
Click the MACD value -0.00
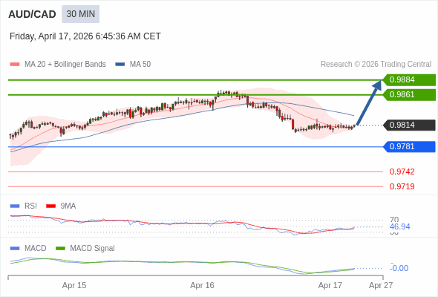coord(399,269)
